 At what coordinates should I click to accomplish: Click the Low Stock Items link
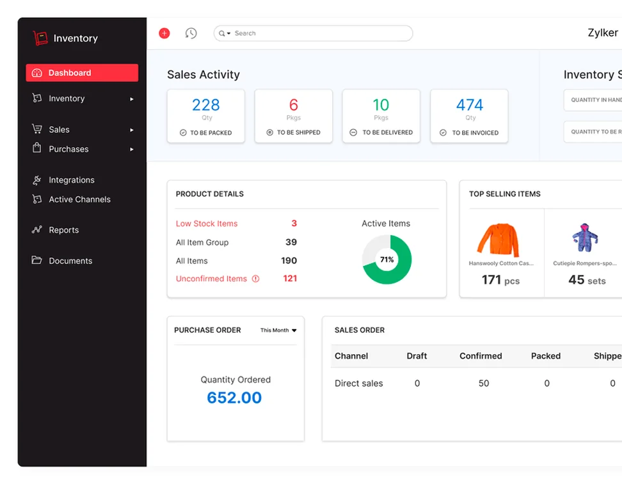click(x=207, y=224)
